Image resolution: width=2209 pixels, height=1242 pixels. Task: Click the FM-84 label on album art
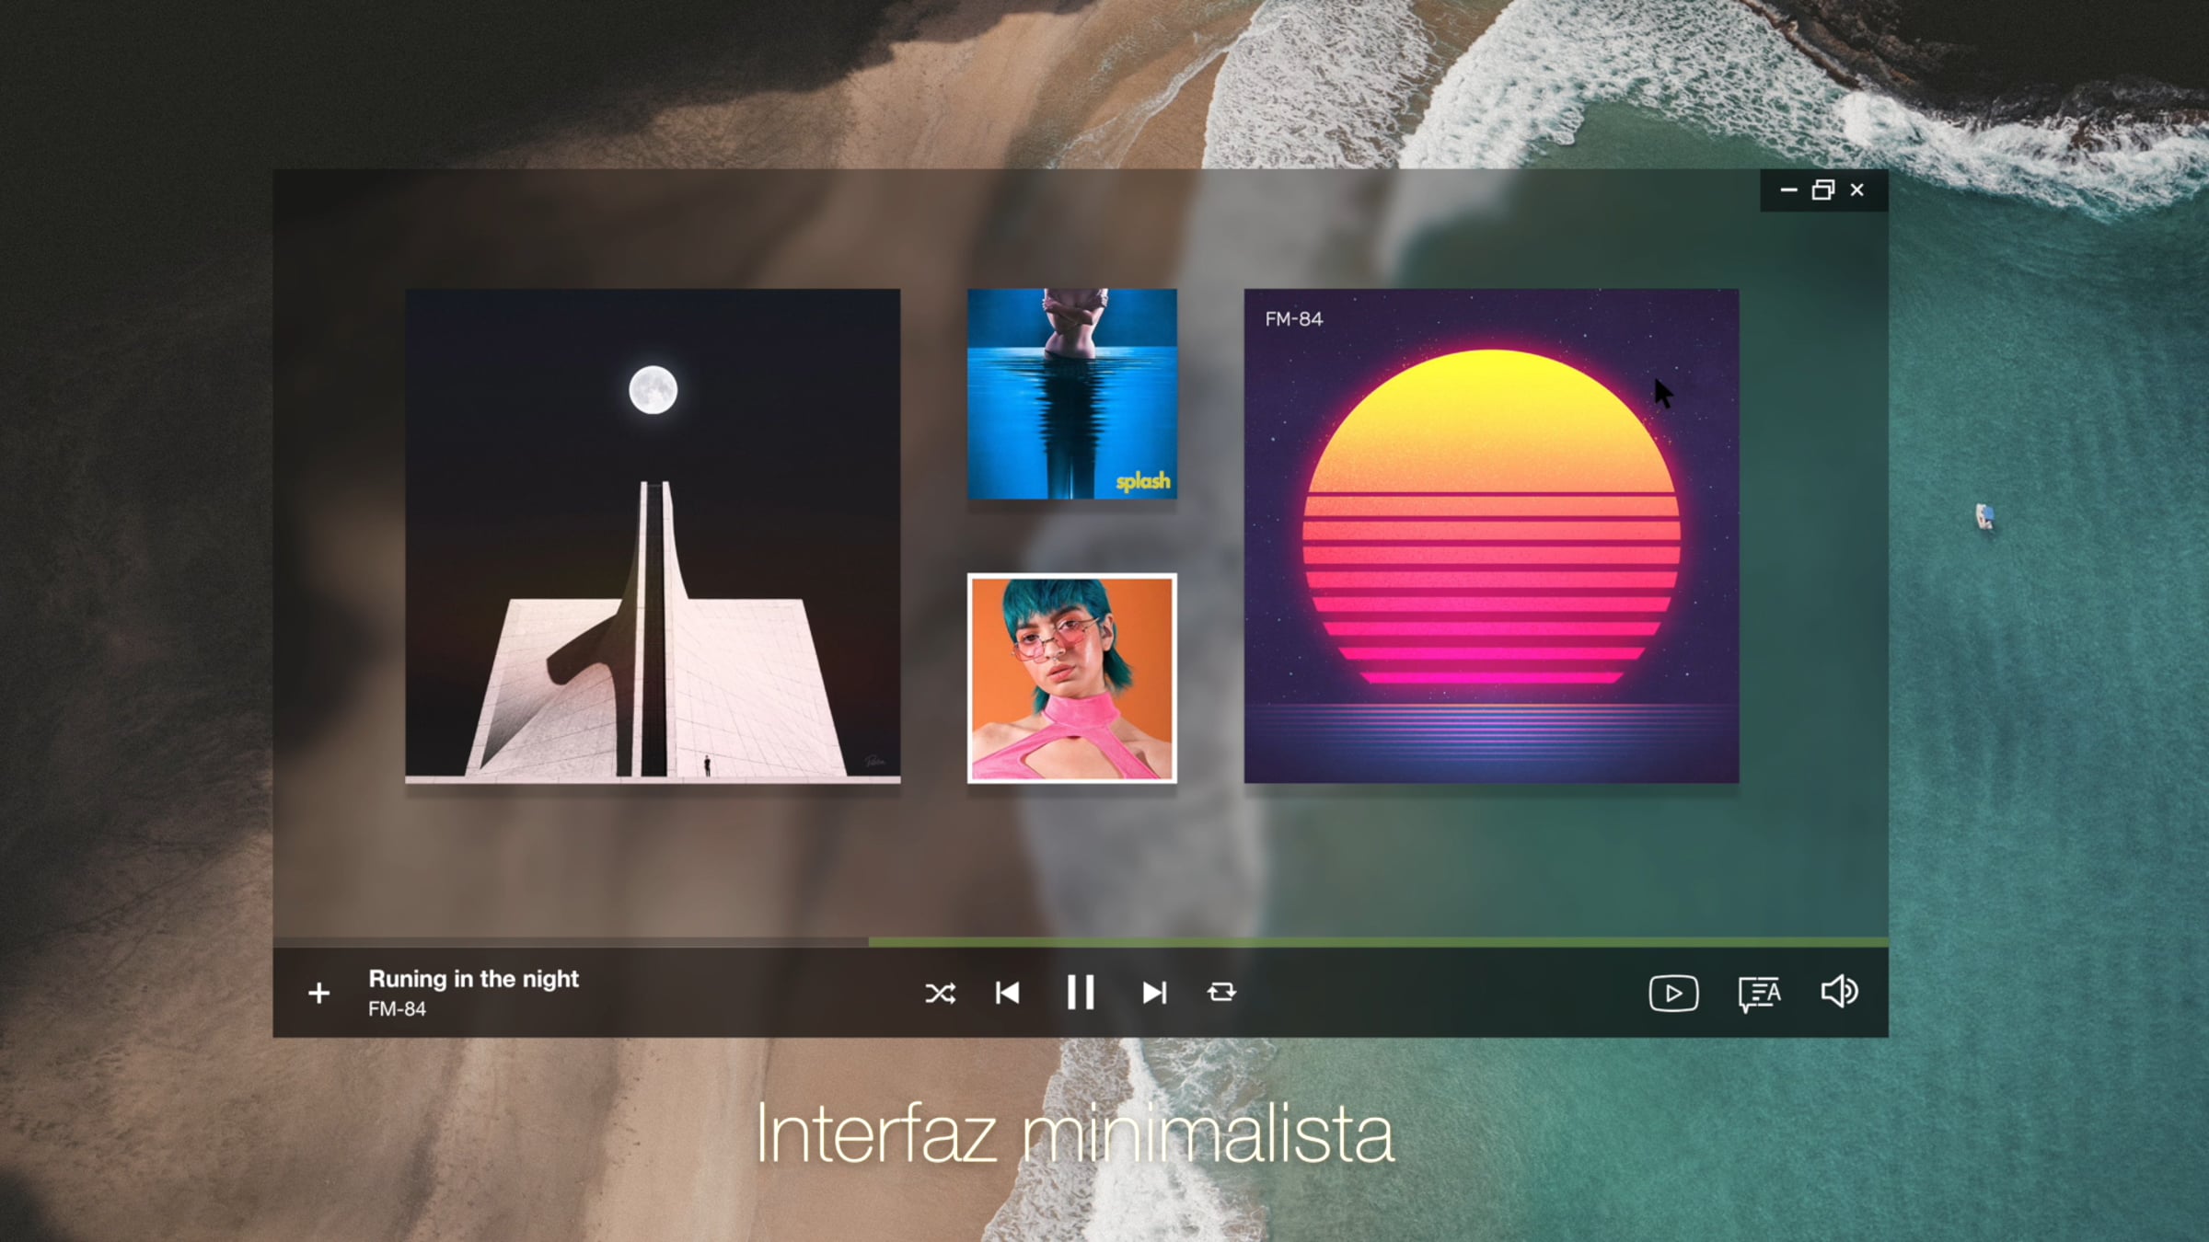(1293, 319)
